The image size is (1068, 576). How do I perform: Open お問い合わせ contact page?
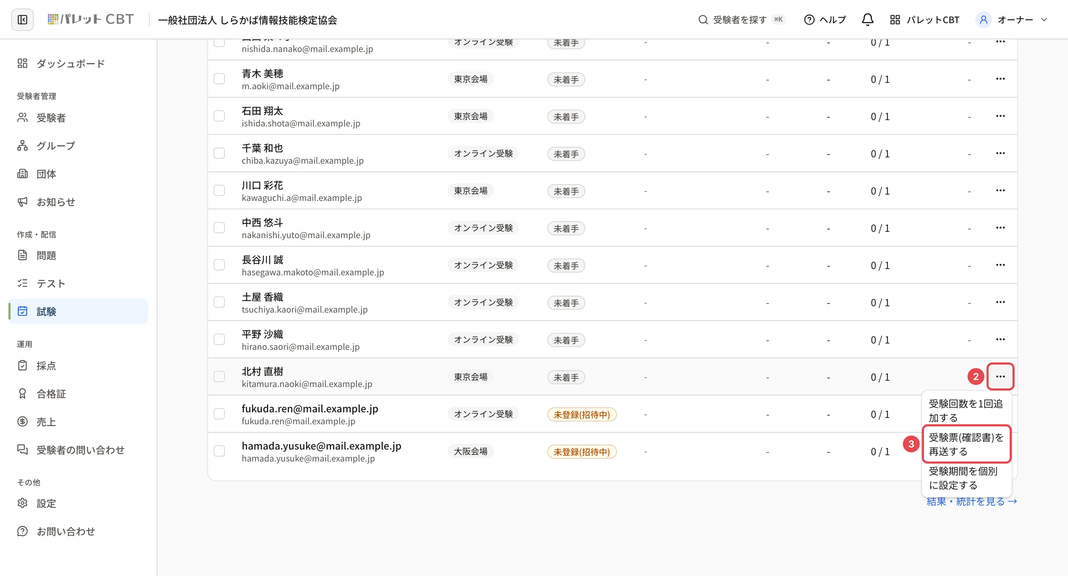pos(78,532)
